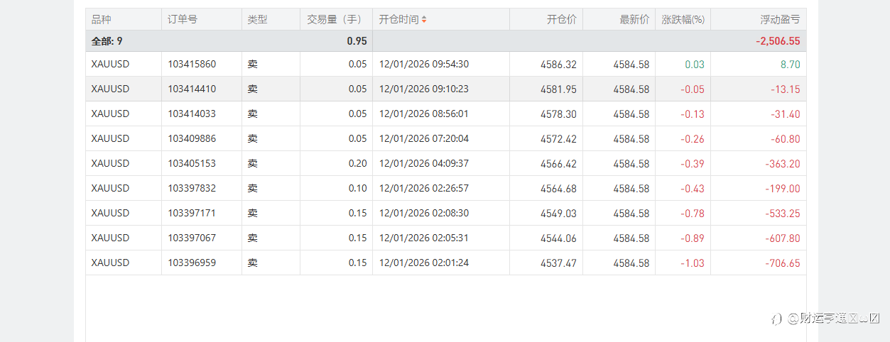Select open time 12/01/2026 07:20:04 cell
The width and height of the screenshot is (890, 342).
click(x=424, y=139)
